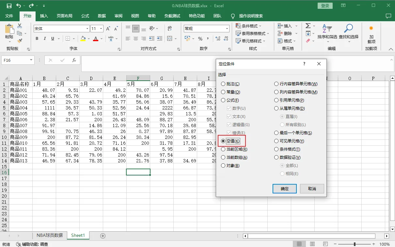Toggle bold formatting
This screenshot has width=395, height=247.
(37, 39)
